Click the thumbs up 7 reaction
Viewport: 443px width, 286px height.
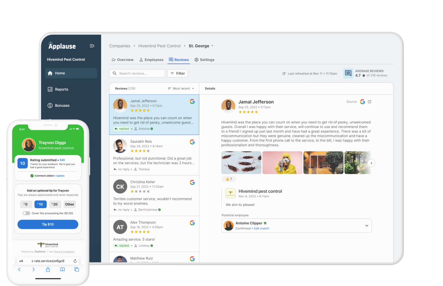click(229, 179)
